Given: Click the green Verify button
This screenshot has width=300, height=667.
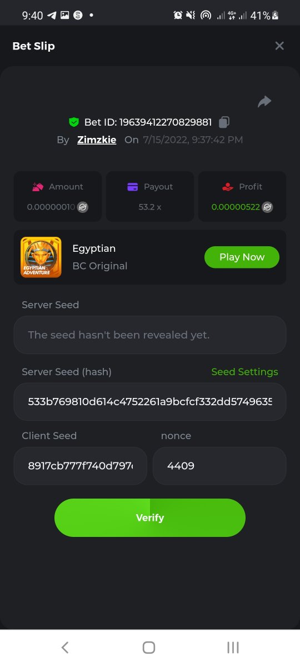Looking at the screenshot, I should [150, 517].
